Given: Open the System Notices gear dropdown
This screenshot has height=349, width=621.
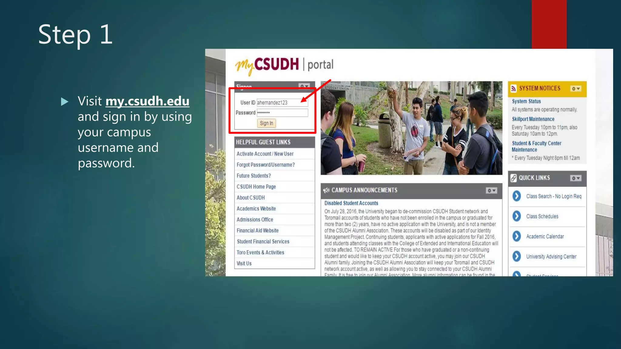Looking at the screenshot, I should 576,89.
